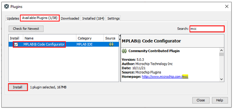233x109 pixels.
Task: Click the Search field containing mcc
Action: point(207,29)
